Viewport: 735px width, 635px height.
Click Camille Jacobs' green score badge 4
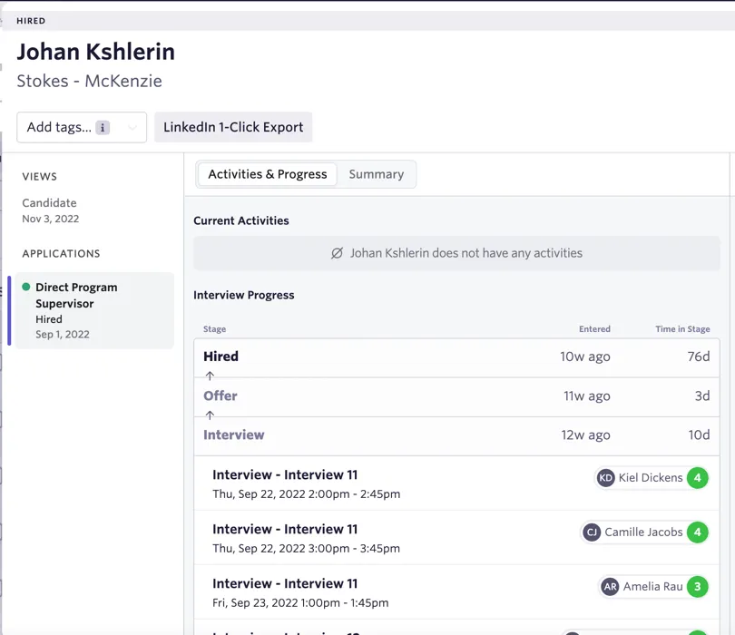pyautogui.click(x=698, y=532)
